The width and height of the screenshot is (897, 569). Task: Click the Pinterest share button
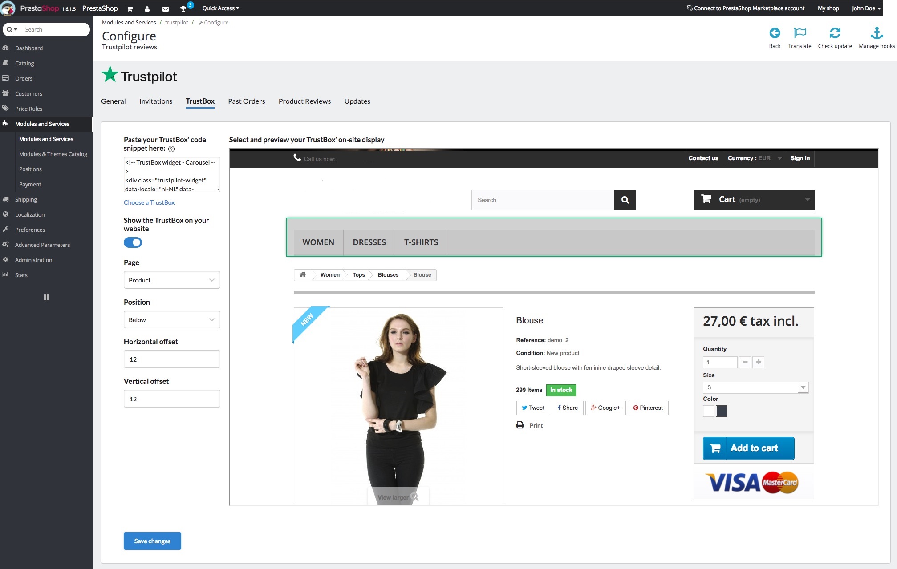[648, 408]
